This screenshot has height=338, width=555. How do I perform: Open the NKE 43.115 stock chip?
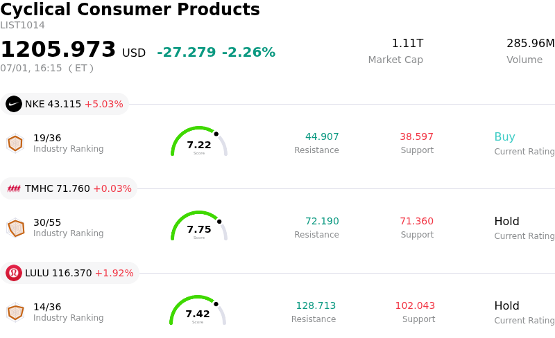coord(65,104)
